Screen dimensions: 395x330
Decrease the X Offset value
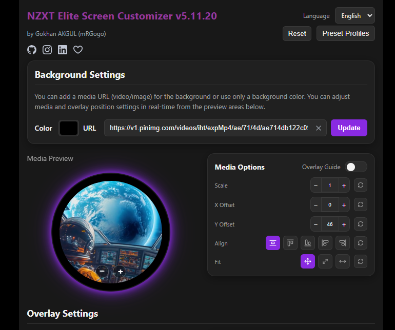[315, 205]
